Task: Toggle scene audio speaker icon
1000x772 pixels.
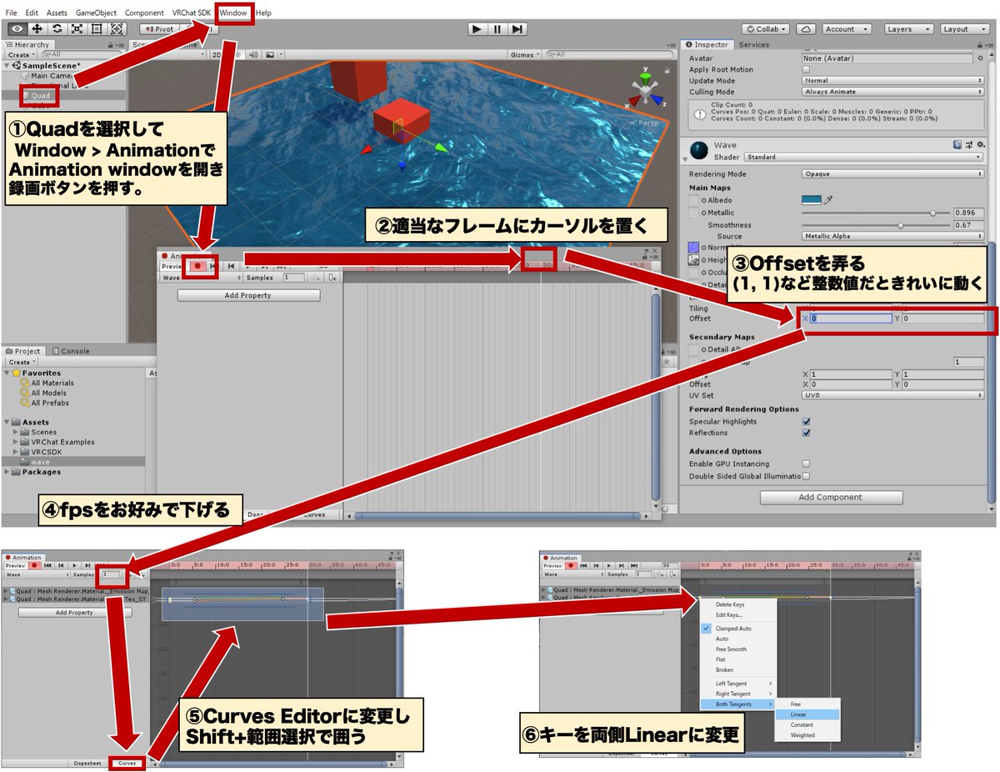Action: coord(254,55)
